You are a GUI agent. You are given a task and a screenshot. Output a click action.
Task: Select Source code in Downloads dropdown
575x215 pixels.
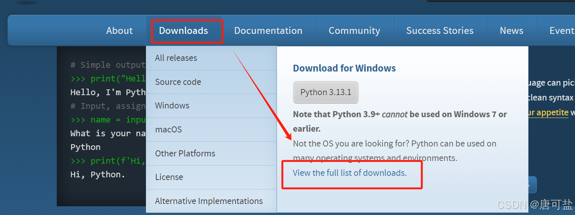(211, 82)
